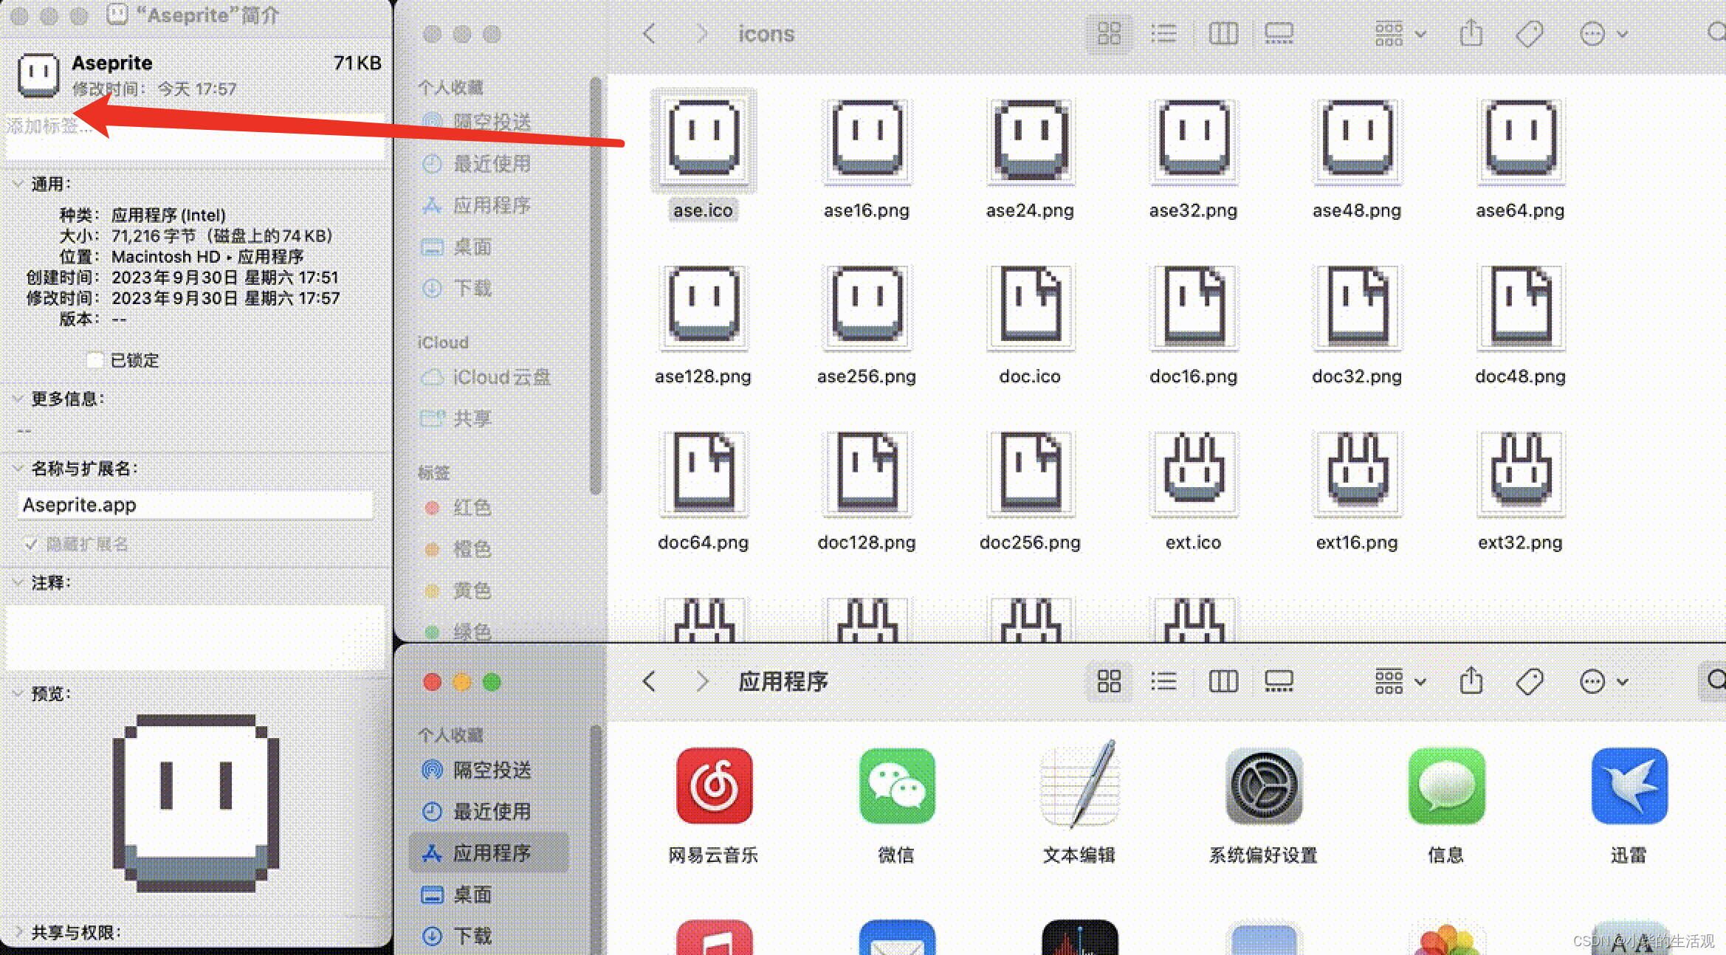
Task: Select the ase32.png file icon
Action: 1194,140
